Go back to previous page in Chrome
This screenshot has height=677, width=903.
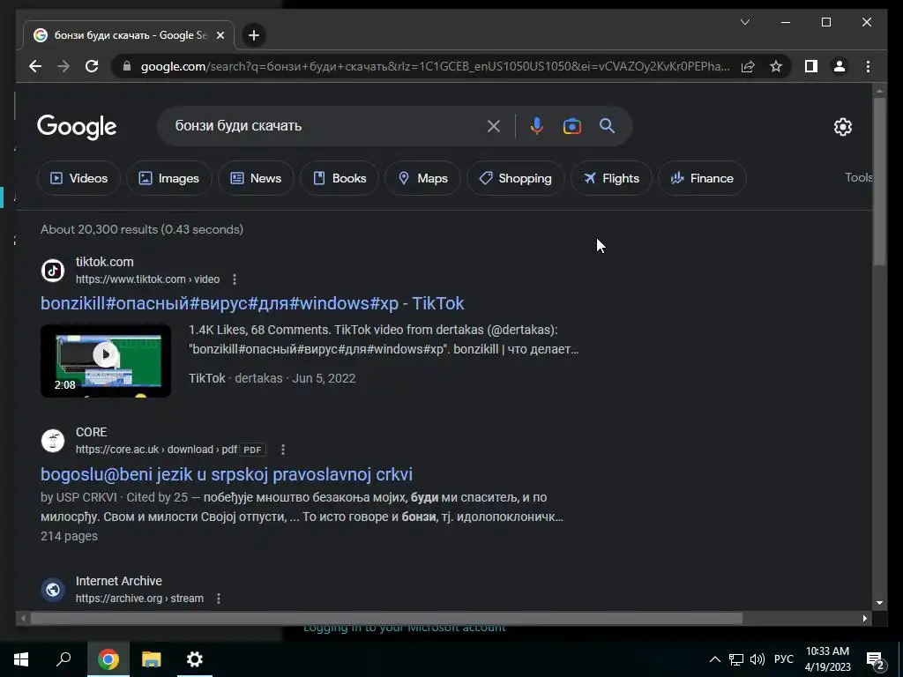tap(35, 66)
